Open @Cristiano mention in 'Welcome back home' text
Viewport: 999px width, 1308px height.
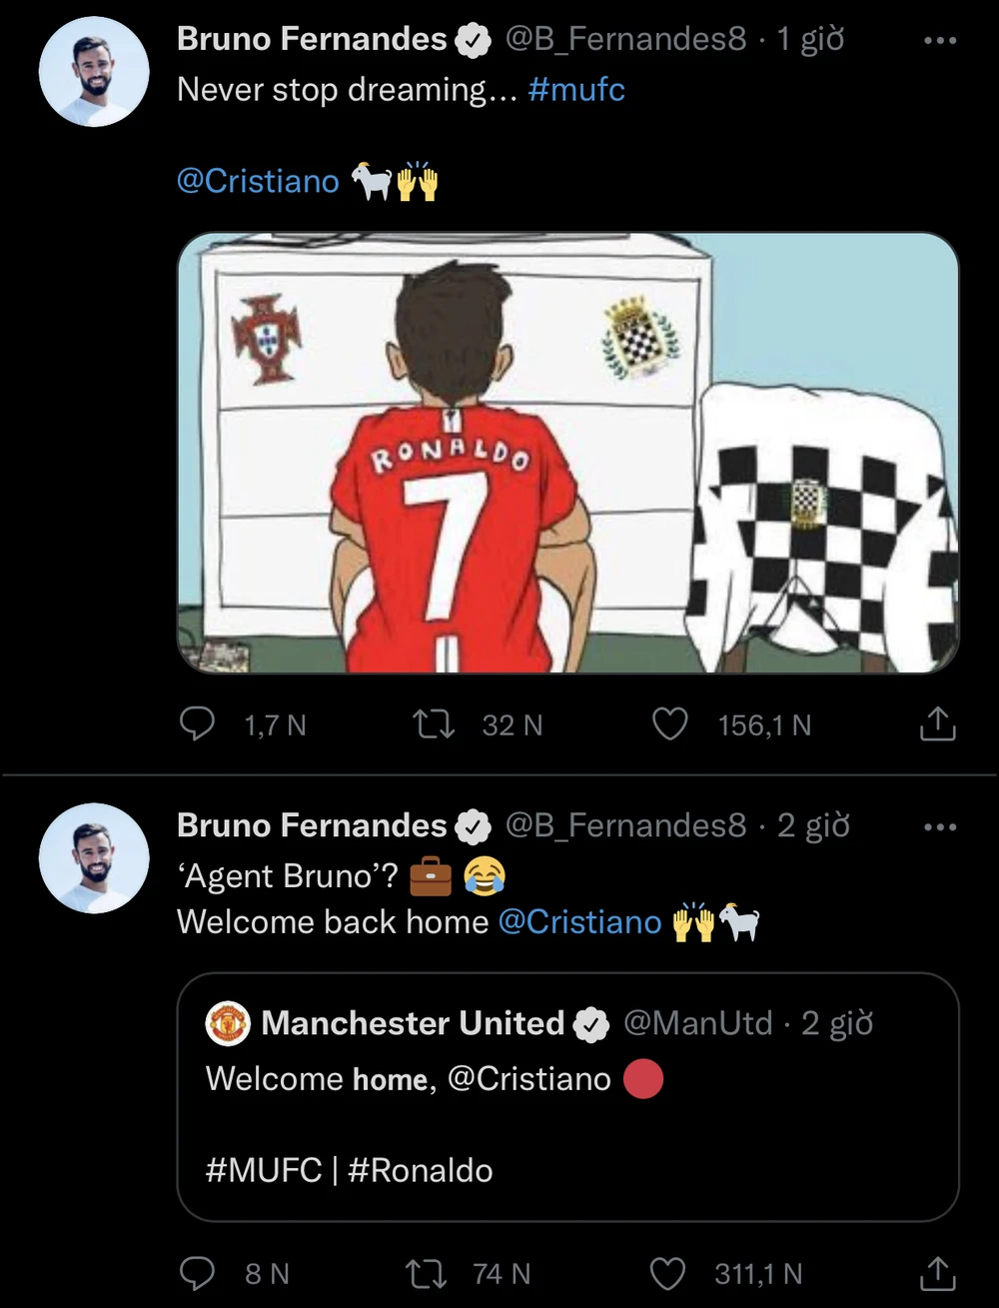pyautogui.click(x=579, y=921)
